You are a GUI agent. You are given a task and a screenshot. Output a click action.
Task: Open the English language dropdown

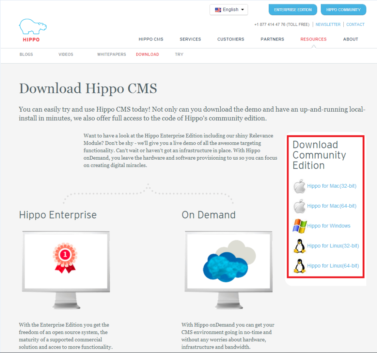pyautogui.click(x=229, y=10)
